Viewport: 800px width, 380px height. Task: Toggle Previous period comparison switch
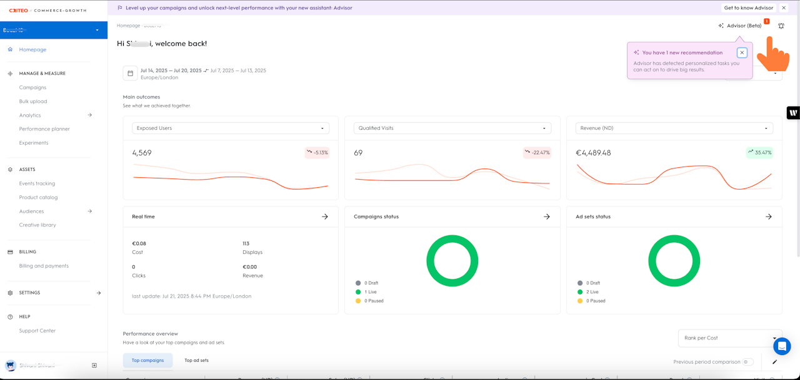coord(747,362)
